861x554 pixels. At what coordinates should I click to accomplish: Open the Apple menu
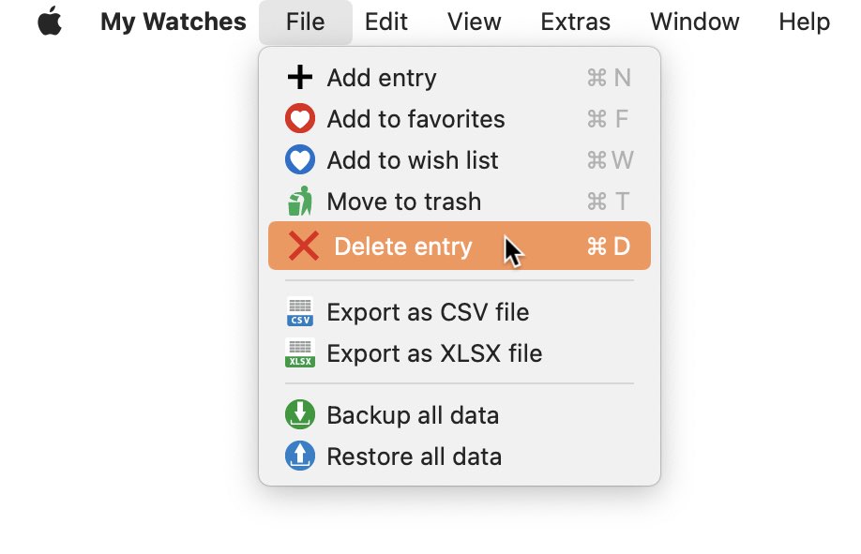50,22
